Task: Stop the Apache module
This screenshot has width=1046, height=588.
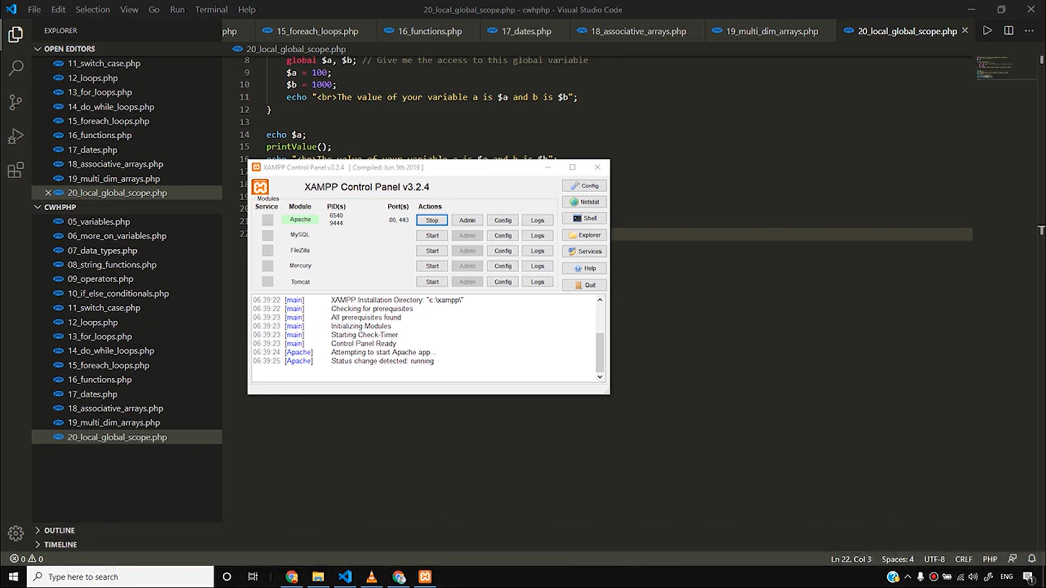Action: tap(432, 220)
